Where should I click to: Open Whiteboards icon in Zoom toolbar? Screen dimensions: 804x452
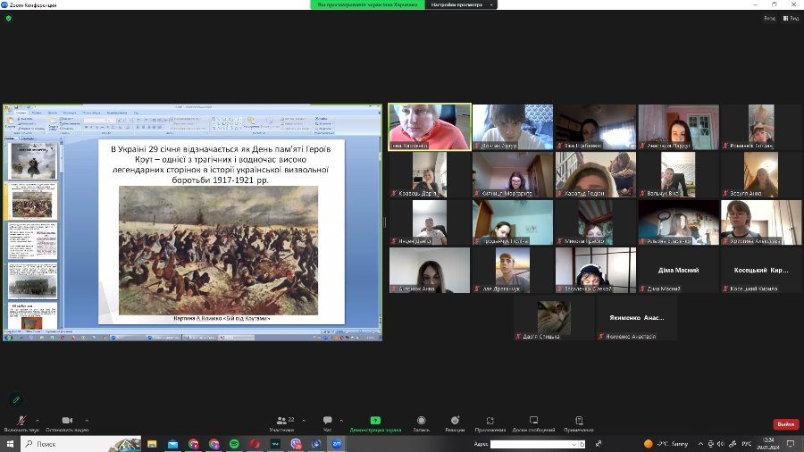(534, 420)
